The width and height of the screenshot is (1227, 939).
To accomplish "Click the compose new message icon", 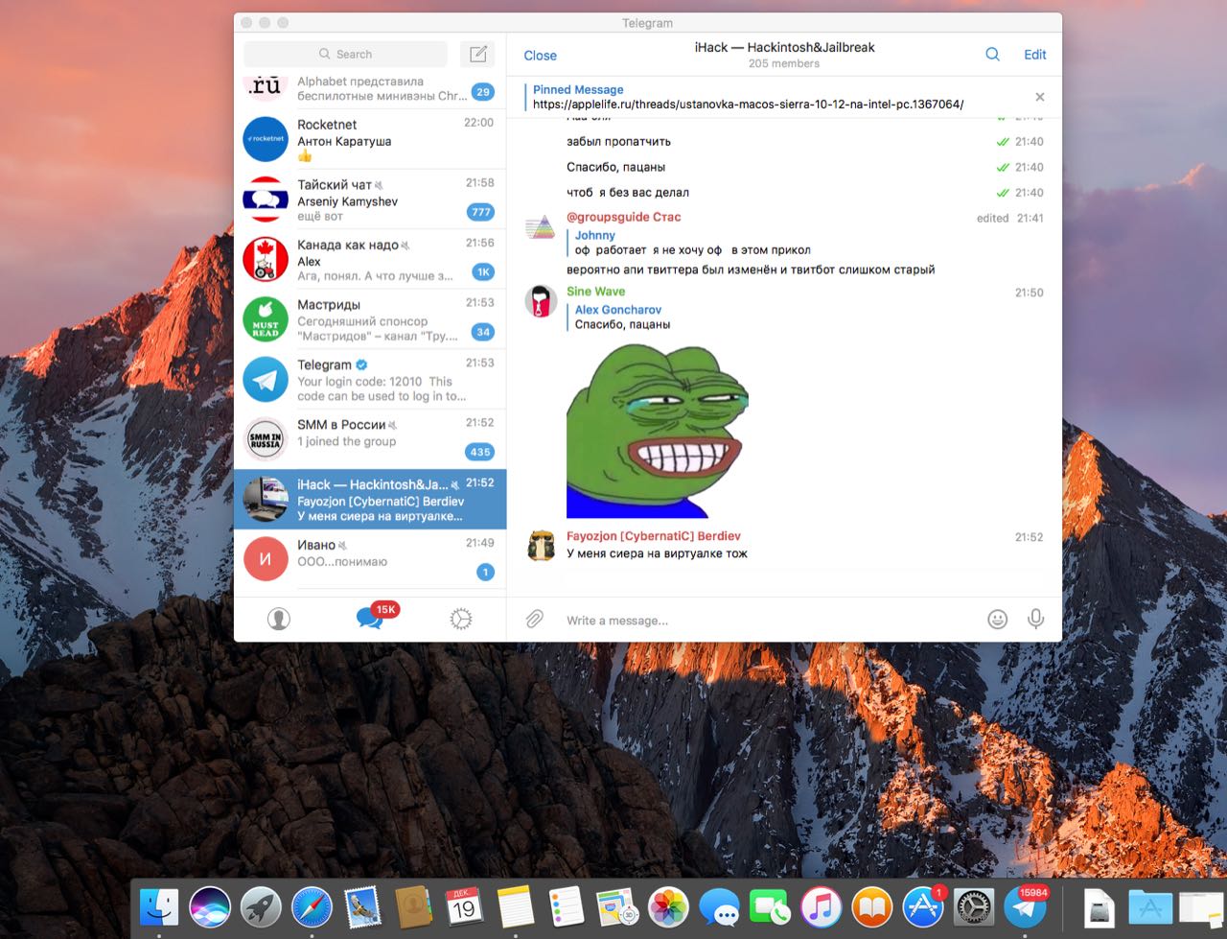I will point(478,54).
